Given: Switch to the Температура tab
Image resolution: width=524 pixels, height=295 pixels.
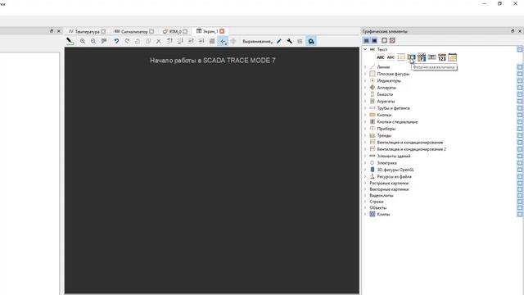Looking at the screenshot, I should (88, 31).
